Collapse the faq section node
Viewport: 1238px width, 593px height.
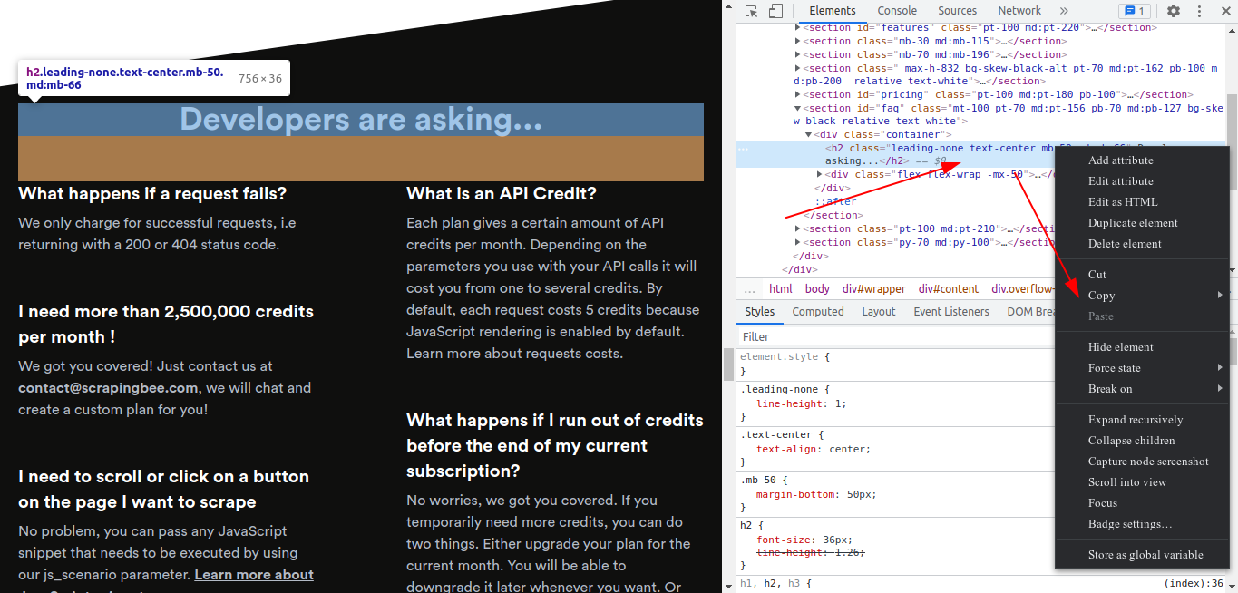click(x=798, y=109)
